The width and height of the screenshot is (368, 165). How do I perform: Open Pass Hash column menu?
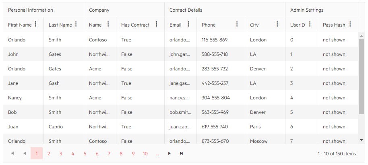tap(350, 25)
